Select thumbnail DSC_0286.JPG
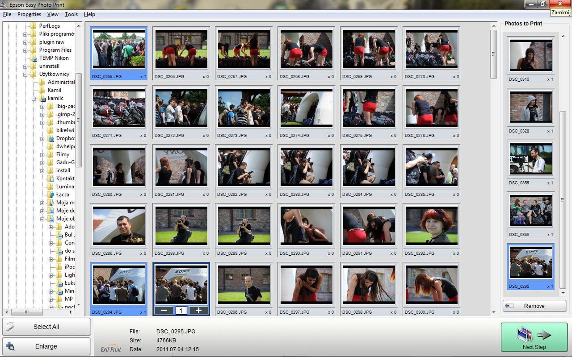This screenshot has height=357, width=572. click(x=119, y=230)
